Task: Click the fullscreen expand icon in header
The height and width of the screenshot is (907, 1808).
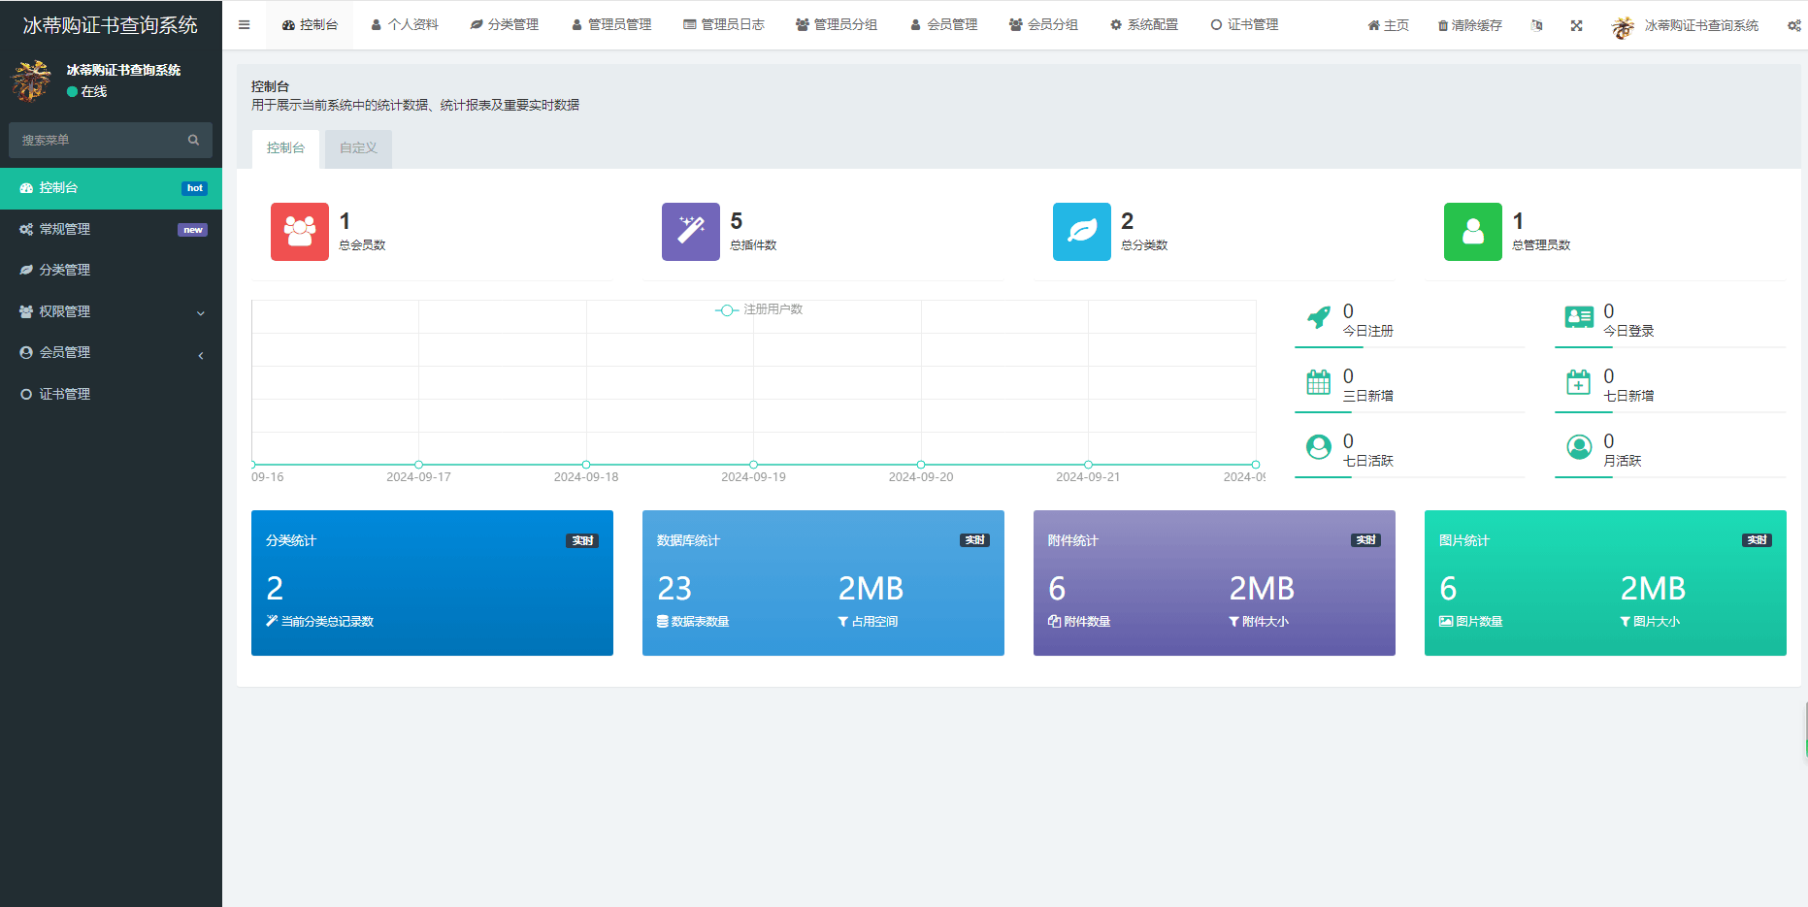Action: 1576,26
